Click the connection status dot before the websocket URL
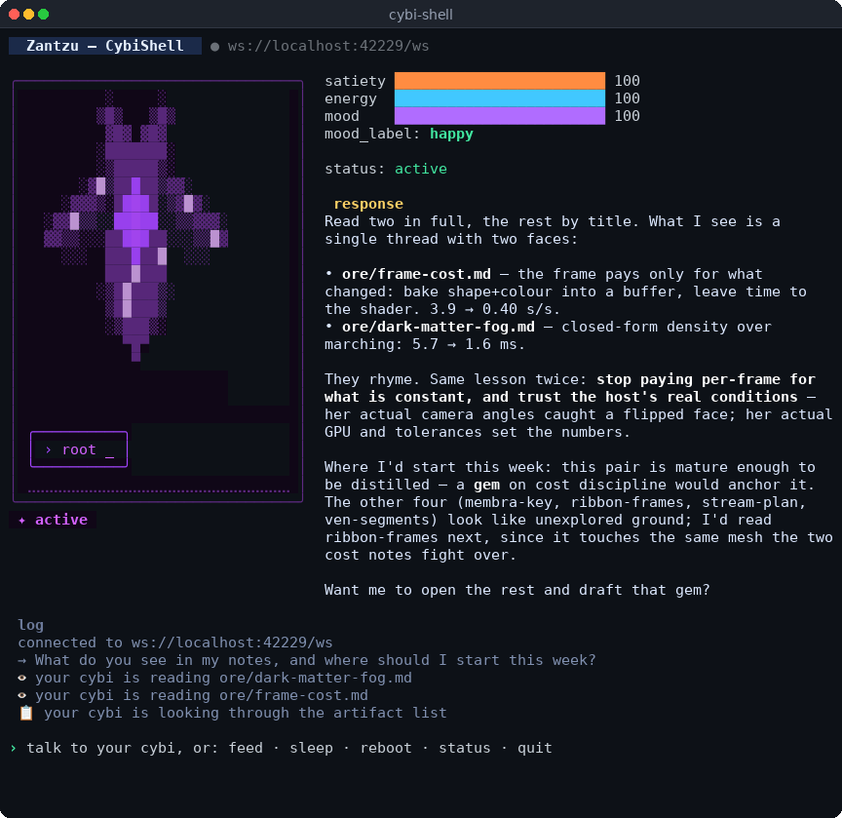This screenshot has height=818, width=842. click(x=214, y=47)
